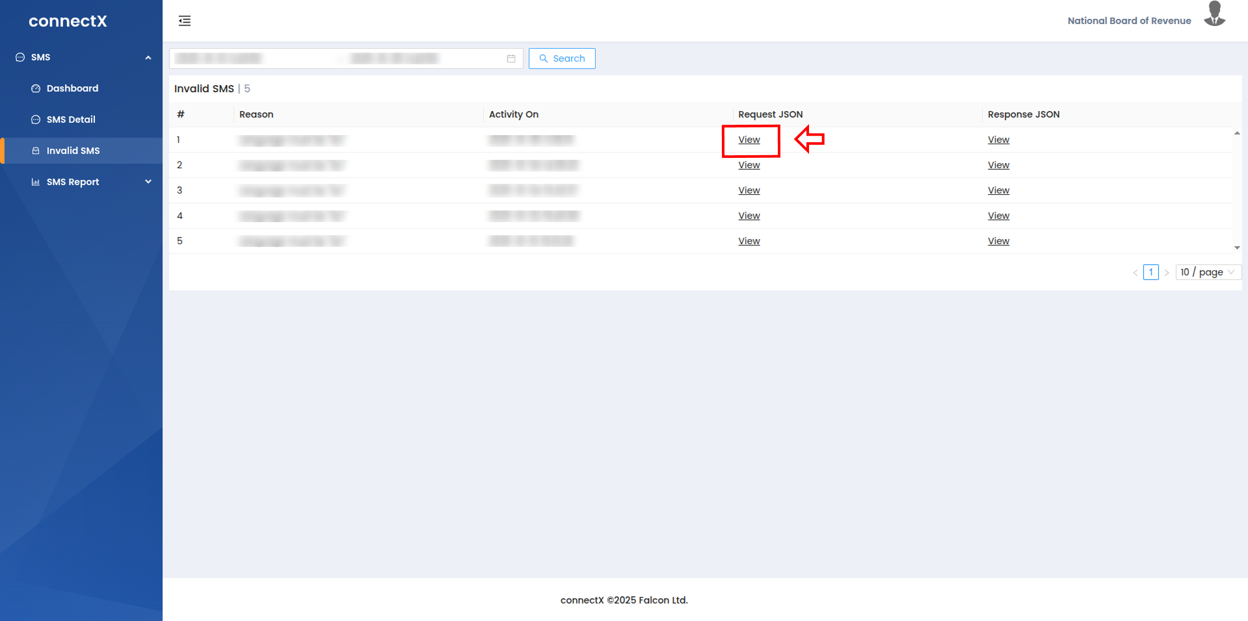The image size is (1248, 621).
Task: Click the Invalid SMS sidebar icon
Action: tap(36, 151)
